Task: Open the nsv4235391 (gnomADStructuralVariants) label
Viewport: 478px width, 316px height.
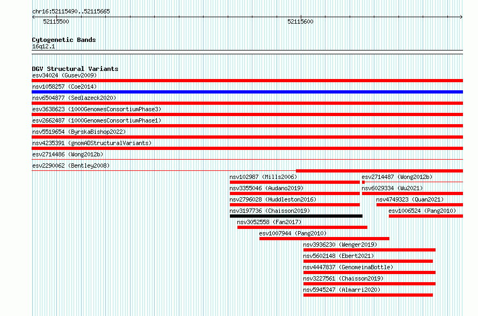Action: 92,143
